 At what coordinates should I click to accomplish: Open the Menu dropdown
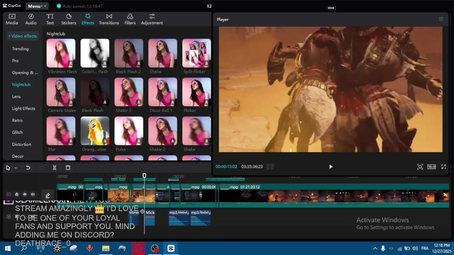click(x=37, y=6)
